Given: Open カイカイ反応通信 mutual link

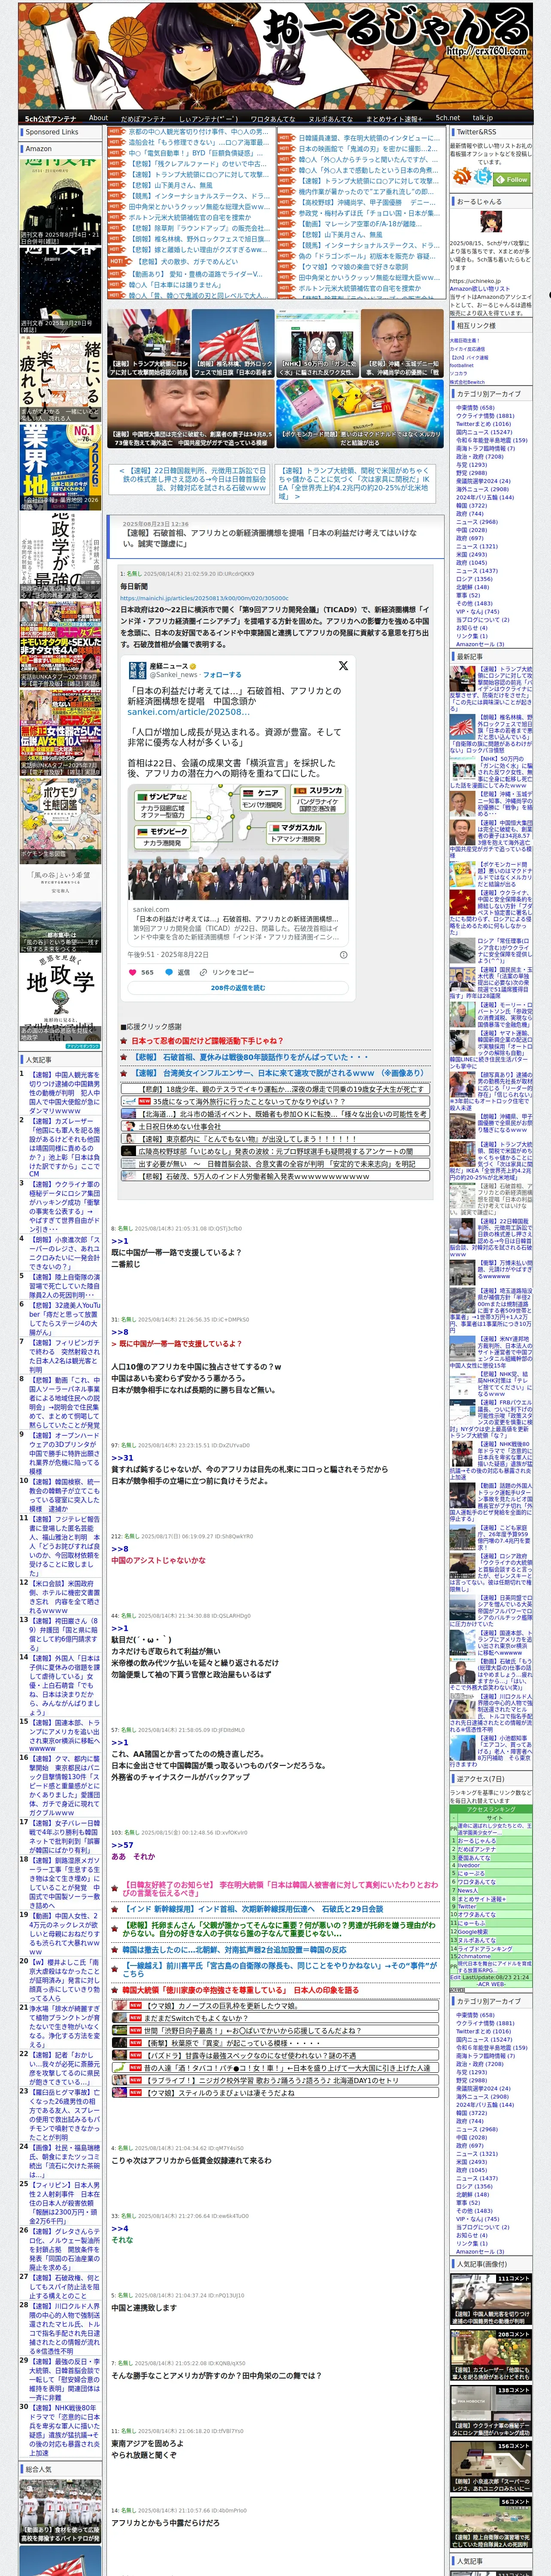Looking at the screenshot, I should pos(467,349).
